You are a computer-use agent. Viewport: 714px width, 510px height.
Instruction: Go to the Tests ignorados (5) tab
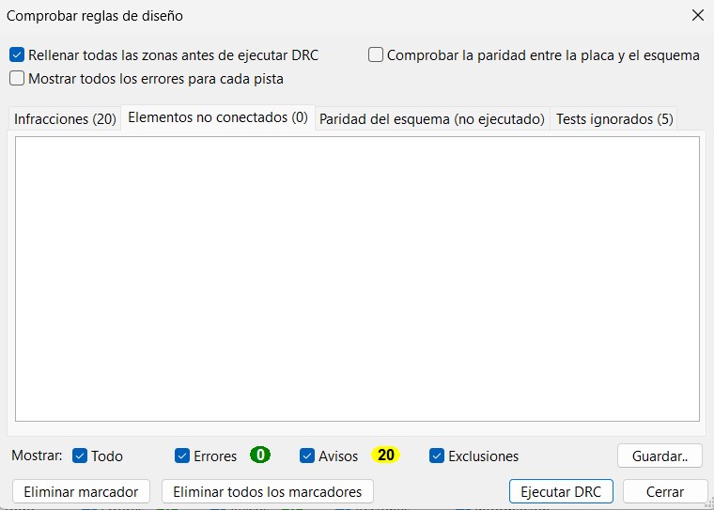point(614,119)
